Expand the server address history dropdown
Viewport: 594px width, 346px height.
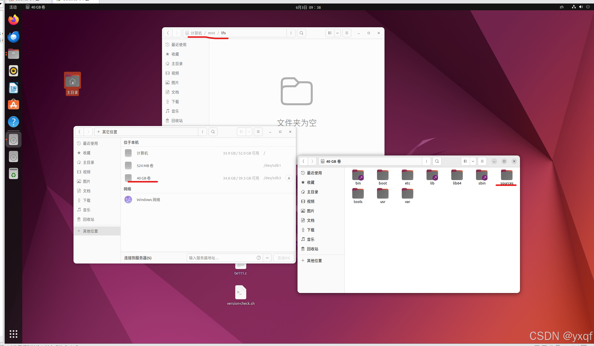267,258
